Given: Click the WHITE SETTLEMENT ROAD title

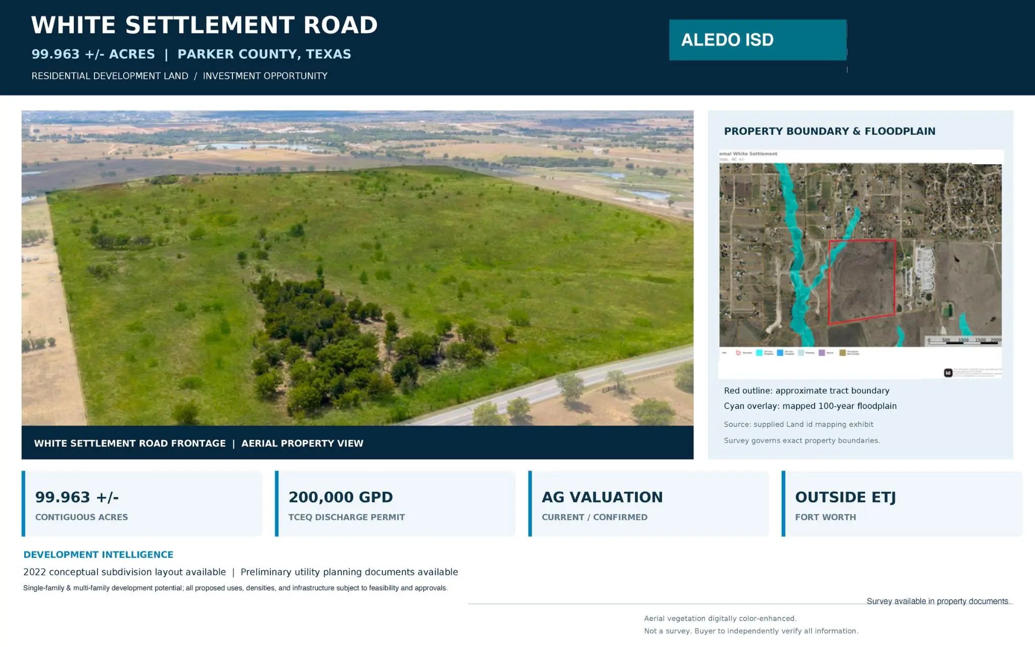Looking at the screenshot, I should 204,25.
